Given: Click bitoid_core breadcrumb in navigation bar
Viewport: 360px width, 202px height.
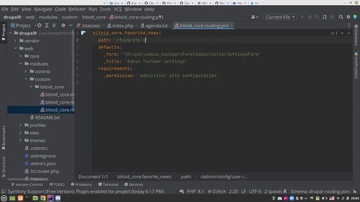Looking at the screenshot, I should point(94,17).
